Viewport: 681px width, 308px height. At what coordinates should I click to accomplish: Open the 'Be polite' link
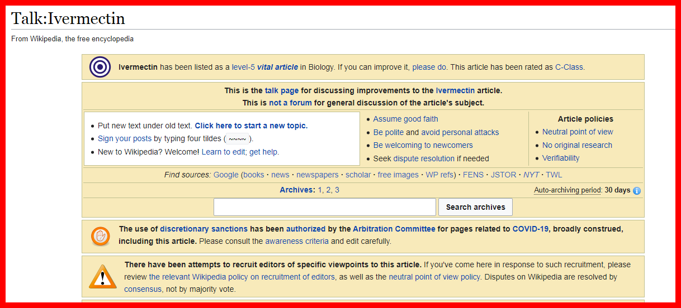[x=389, y=132]
